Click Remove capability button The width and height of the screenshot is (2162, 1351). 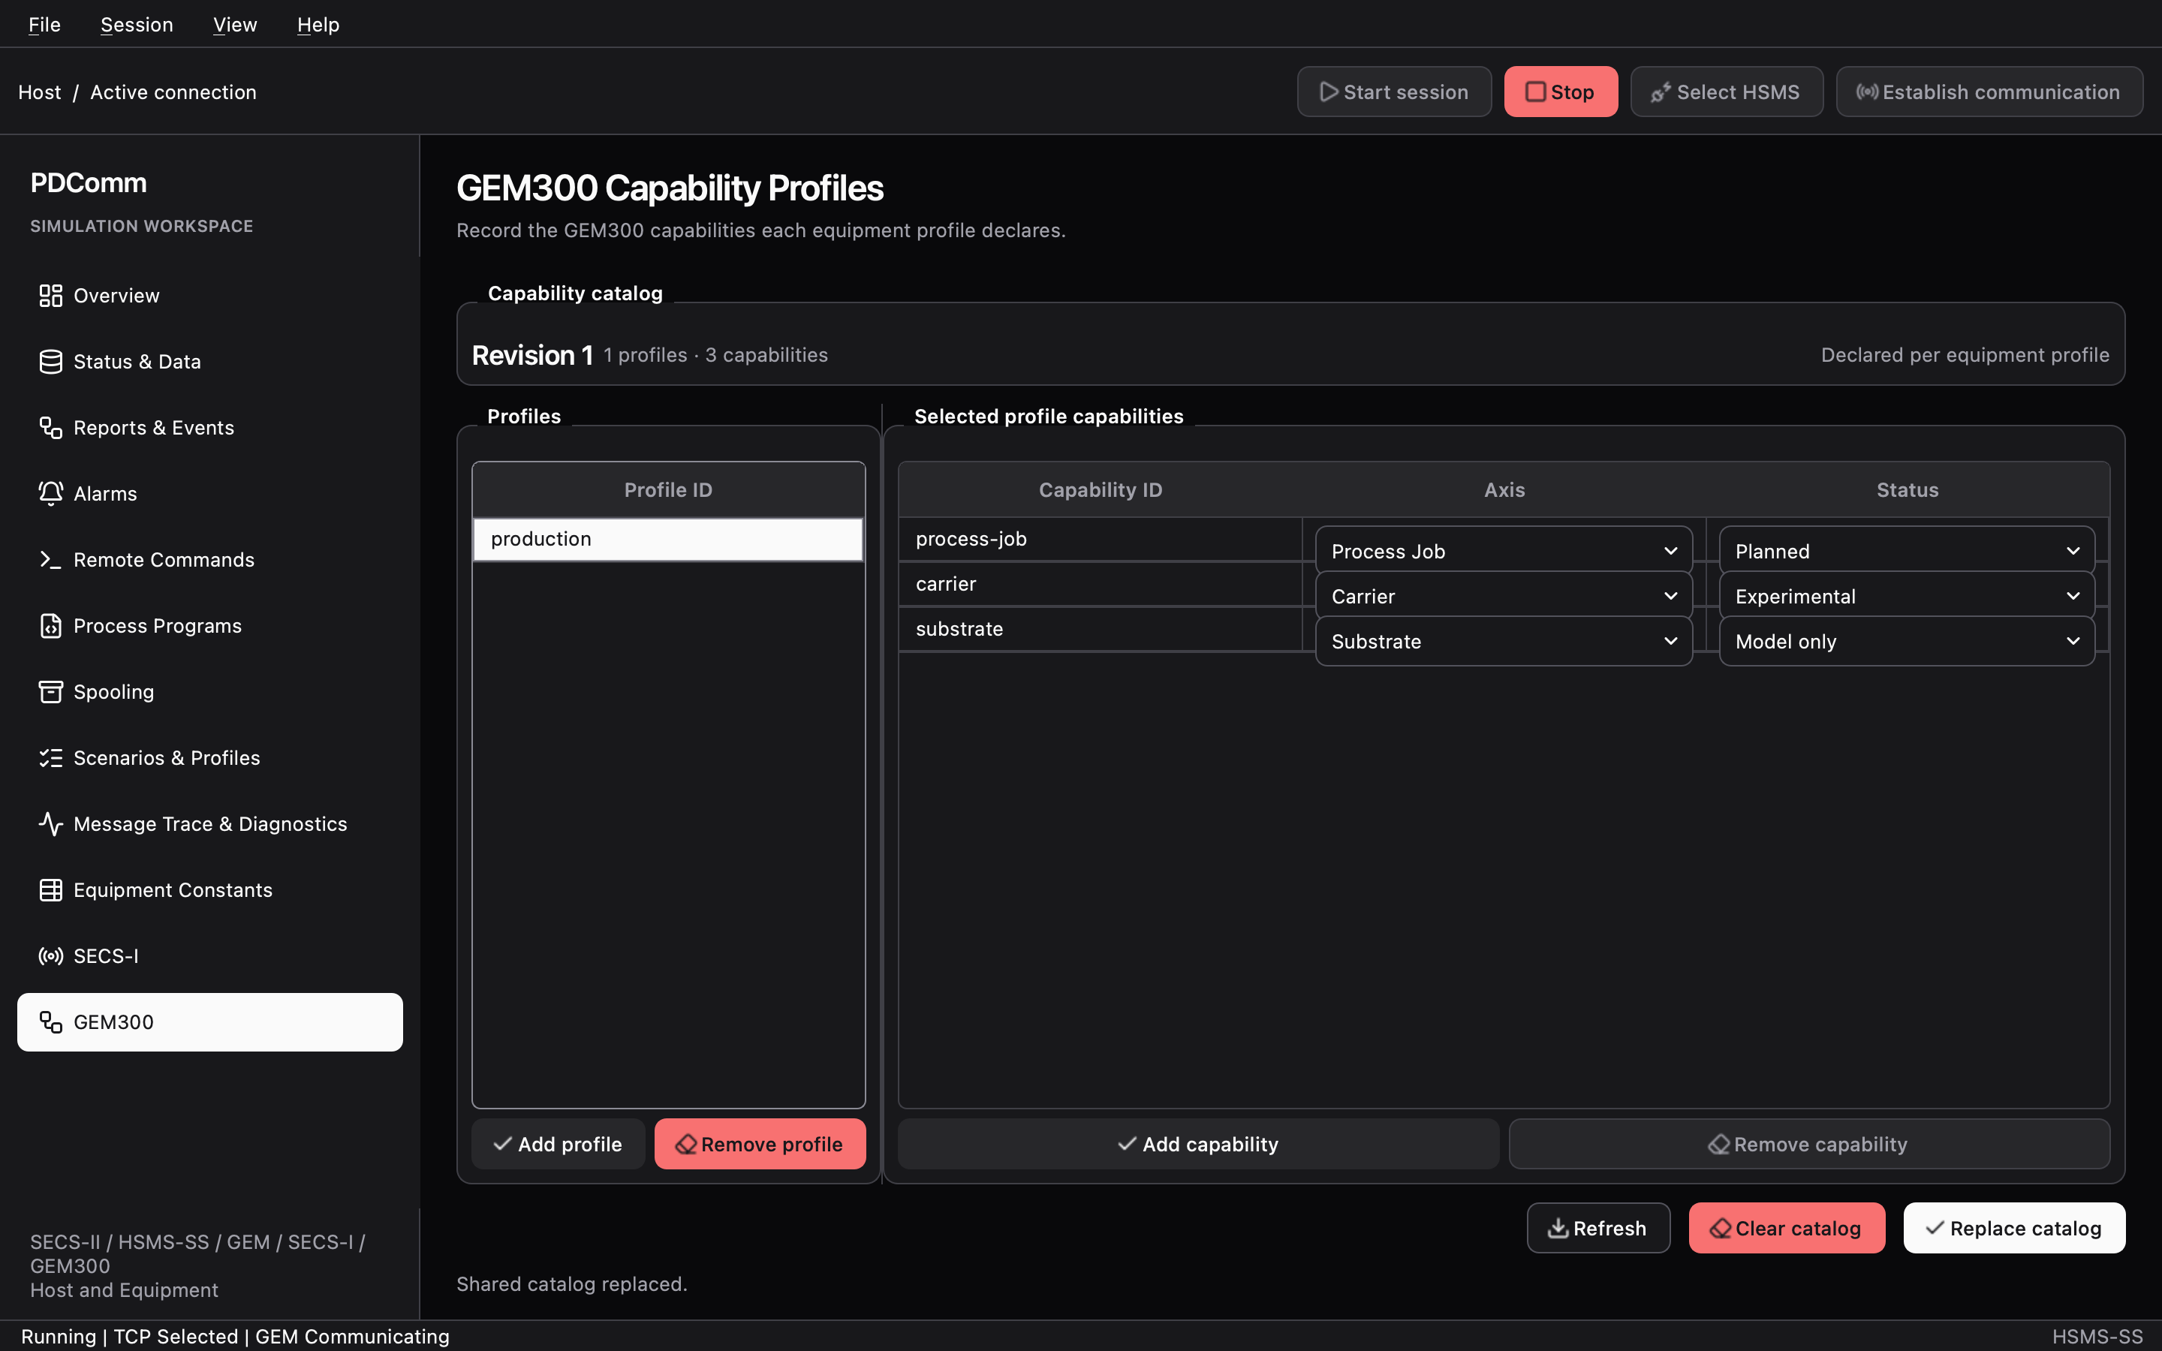click(1809, 1145)
